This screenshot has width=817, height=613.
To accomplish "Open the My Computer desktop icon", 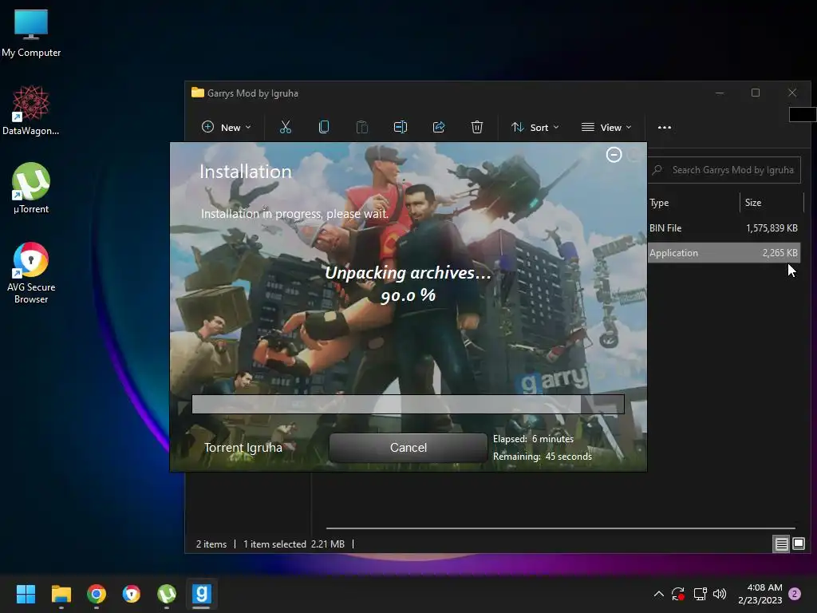I will pos(31,34).
